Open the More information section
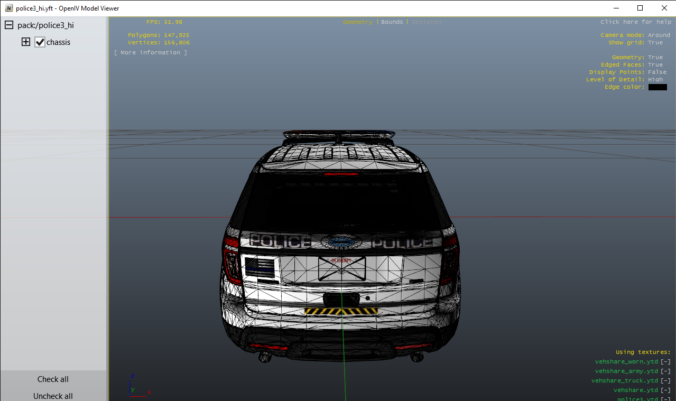Image resolution: width=676 pixels, height=401 pixels. point(151,53)
